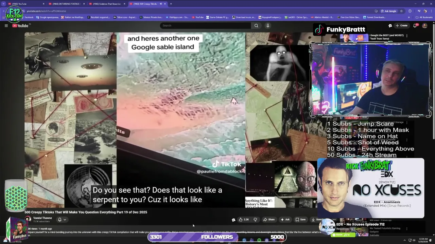435x244 pixels.
Task: Bookmark this page with the star icon
Action: [401, 11]
